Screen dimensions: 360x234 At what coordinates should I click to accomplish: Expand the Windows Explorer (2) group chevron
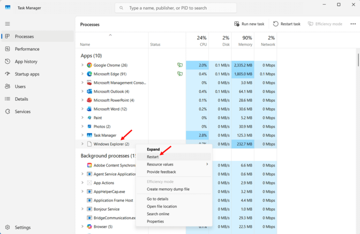82,144
